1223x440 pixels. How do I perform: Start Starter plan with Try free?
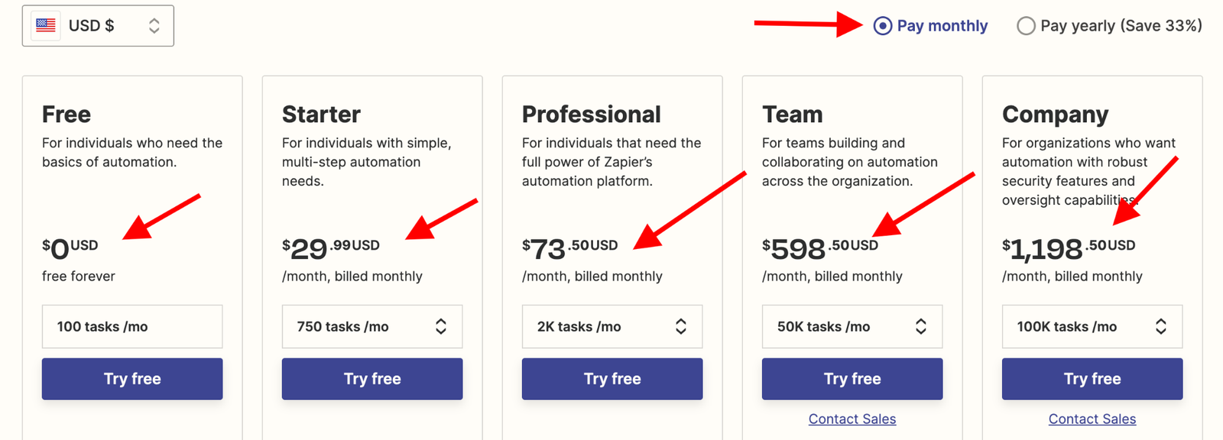372,379
